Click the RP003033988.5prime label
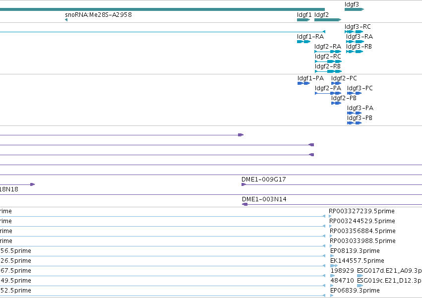422x298 pixels. [x=362, y=241]
